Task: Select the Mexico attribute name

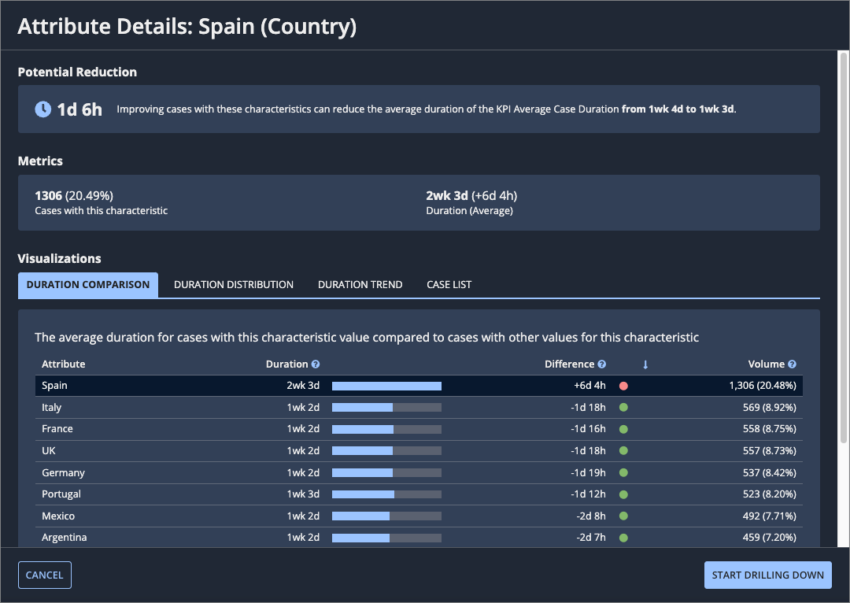Action: [x=58, y=516]
